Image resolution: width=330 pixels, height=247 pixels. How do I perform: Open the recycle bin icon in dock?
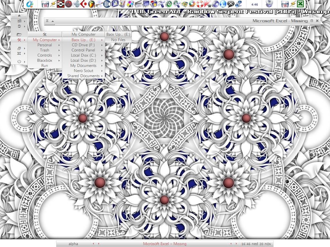pyautogui.click(x=269, y=4)
